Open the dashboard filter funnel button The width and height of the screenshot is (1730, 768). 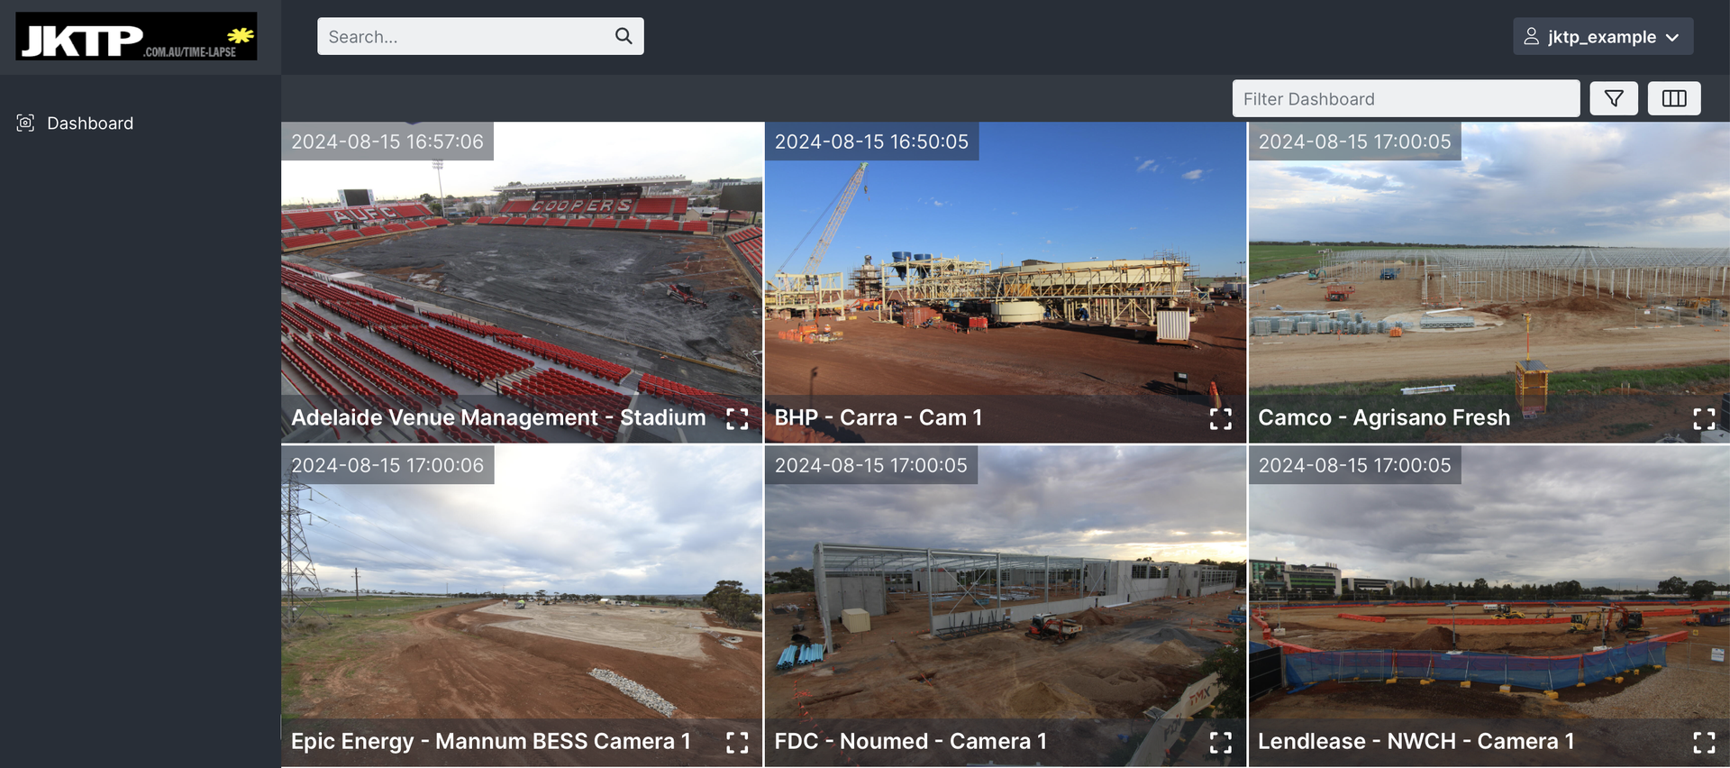pos(1614,98)
